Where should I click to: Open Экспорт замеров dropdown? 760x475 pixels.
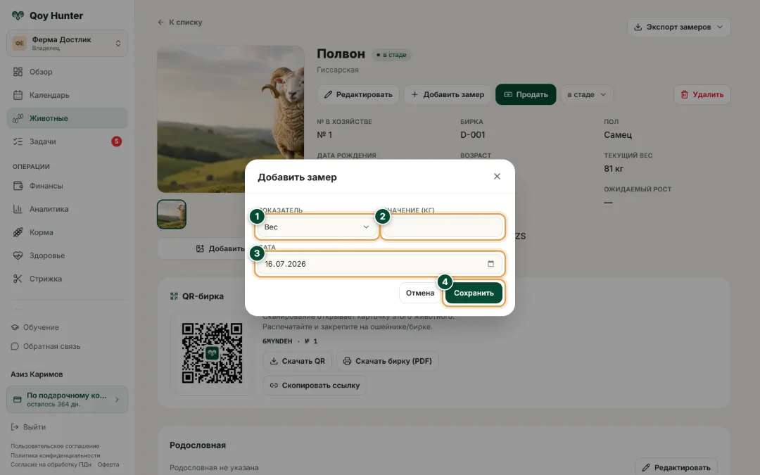click(678, 27)
